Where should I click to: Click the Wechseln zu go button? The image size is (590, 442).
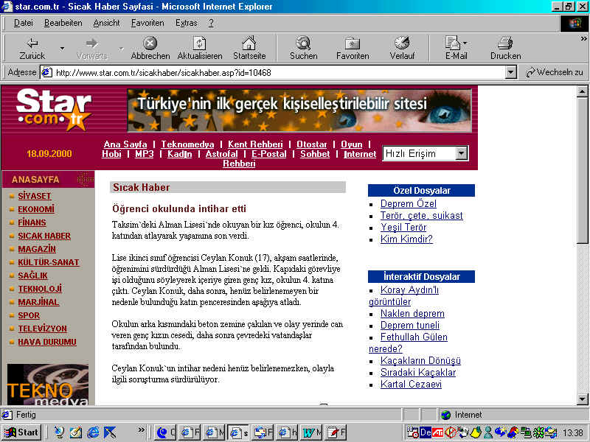pos(555,72)
